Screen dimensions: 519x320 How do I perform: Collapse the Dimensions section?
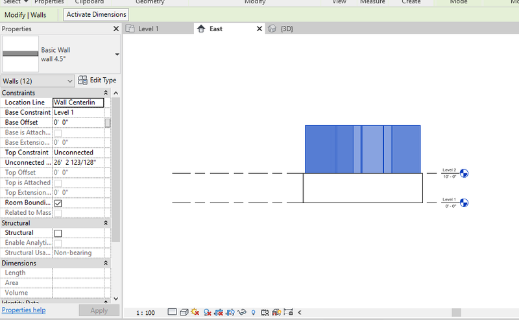click(106, 263)
